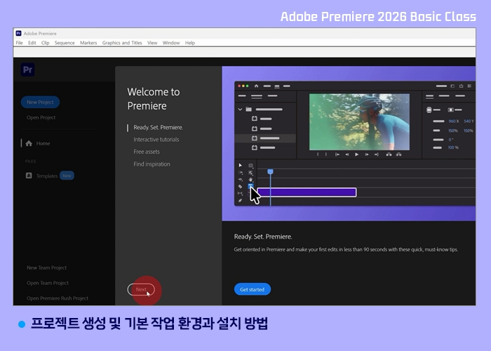491x351 pixels.
Task: Click the Premiere Pr logo in sidebar
Action: (27, 69)
